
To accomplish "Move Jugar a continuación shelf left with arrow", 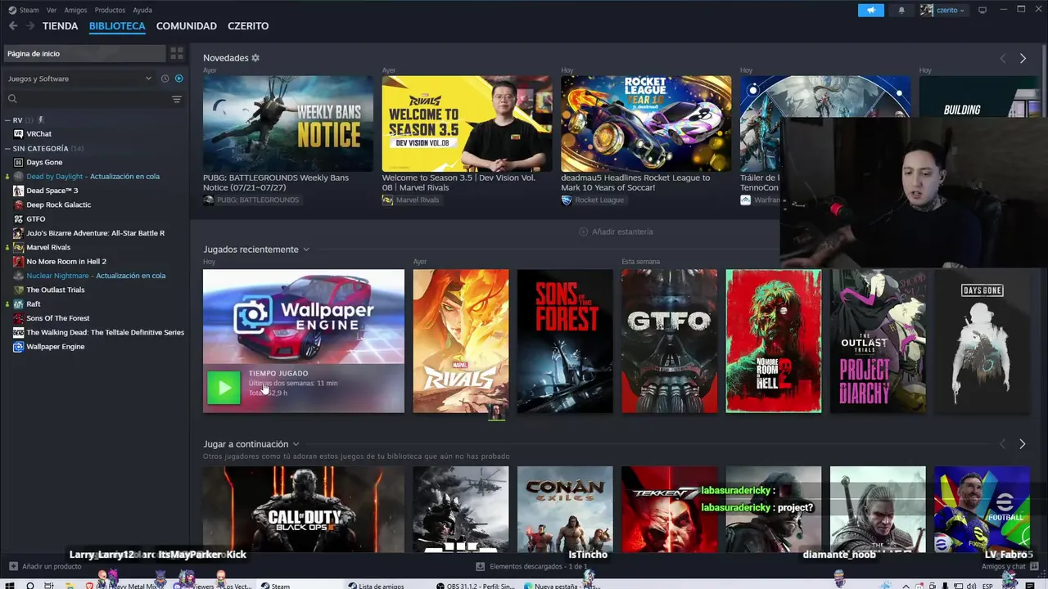I will (x=1003, y=443).
